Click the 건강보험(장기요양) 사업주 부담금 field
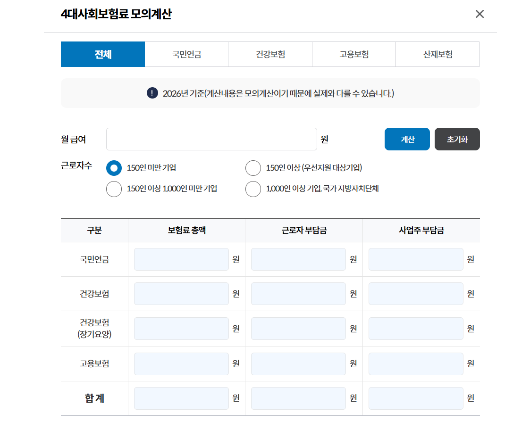This screenshot has width=530, height=421. [x=415, y=328]
